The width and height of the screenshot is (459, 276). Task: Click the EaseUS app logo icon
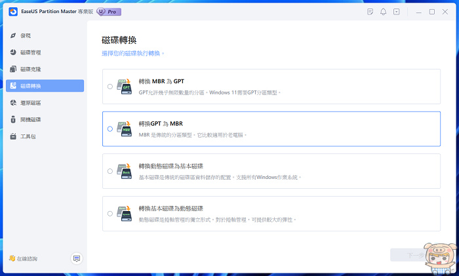[13, 12]
